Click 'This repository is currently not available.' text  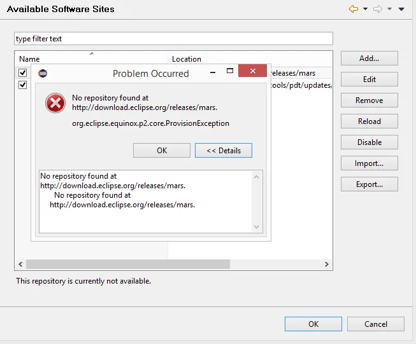point(83,281)
